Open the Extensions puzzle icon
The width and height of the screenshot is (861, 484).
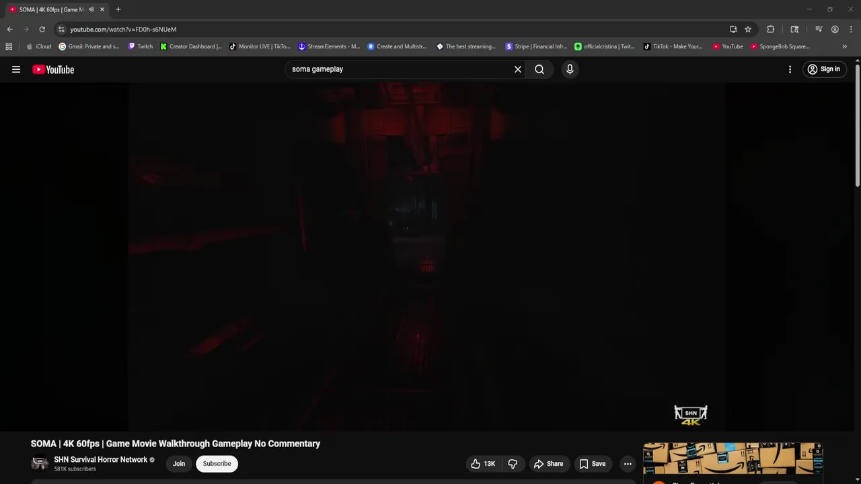click(x=771, y=30)
